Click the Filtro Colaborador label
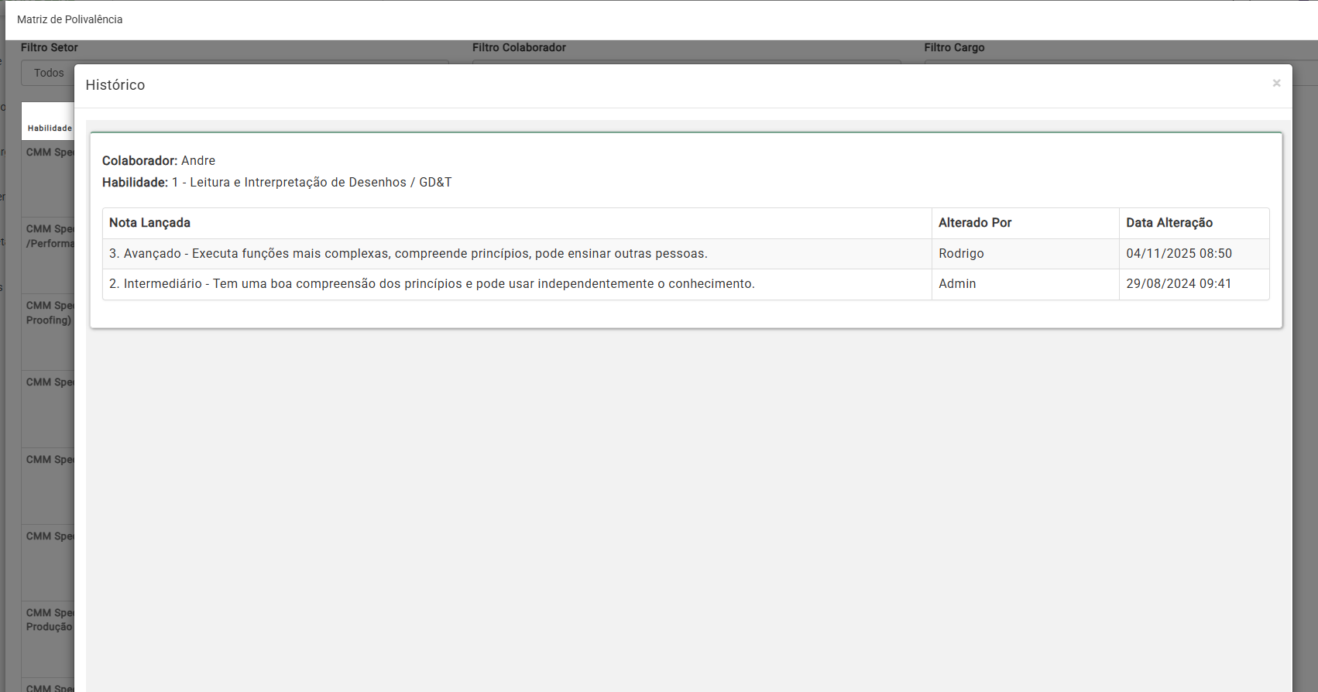 click(519, 48)
